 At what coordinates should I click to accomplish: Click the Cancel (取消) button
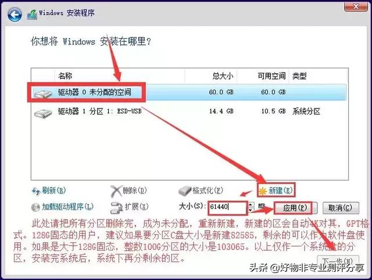coord(341,208)
